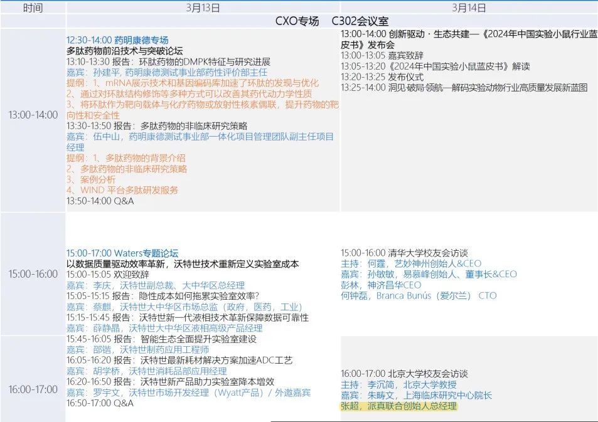
Task: Click the guest line '嘉宾：李庆，沃特世副总裁'
Action: 156,285
